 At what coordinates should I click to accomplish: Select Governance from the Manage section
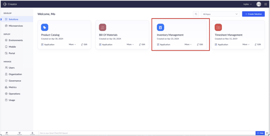(x=15, y=81)
